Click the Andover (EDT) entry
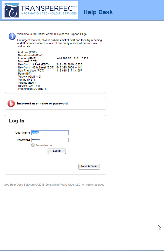The image size is (164, 251). tap(27, 52)
